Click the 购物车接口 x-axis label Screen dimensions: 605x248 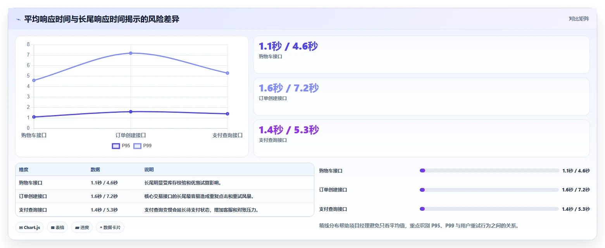(x=34, y=135)
